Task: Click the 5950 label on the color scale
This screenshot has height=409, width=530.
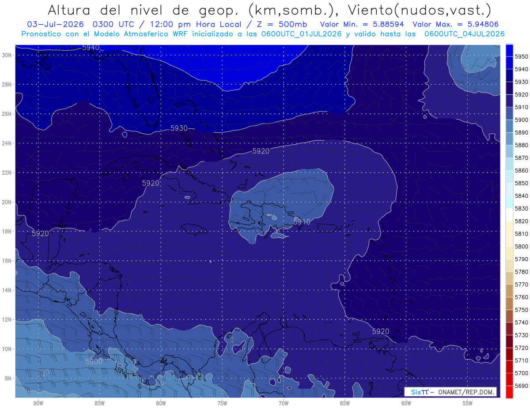Action: tap(522, 56)
